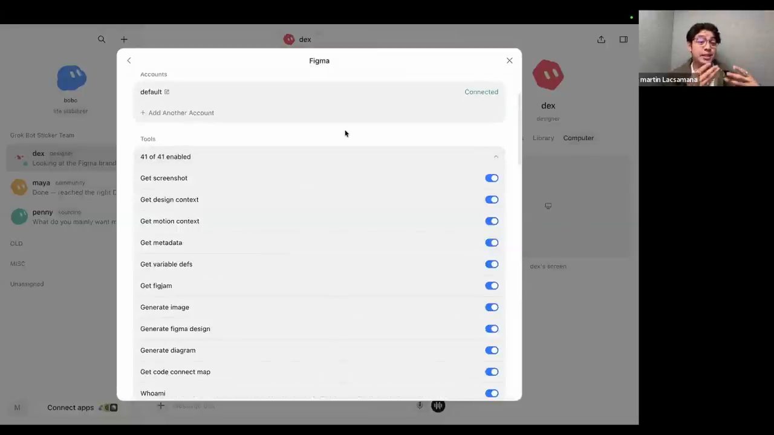Expand the MISC group in sidebar
The width and height of the screenshot is (774, 435).
[18, 263]
